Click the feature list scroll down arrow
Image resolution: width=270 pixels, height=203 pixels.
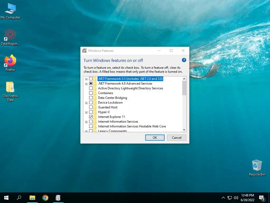(x=184, y=130)
